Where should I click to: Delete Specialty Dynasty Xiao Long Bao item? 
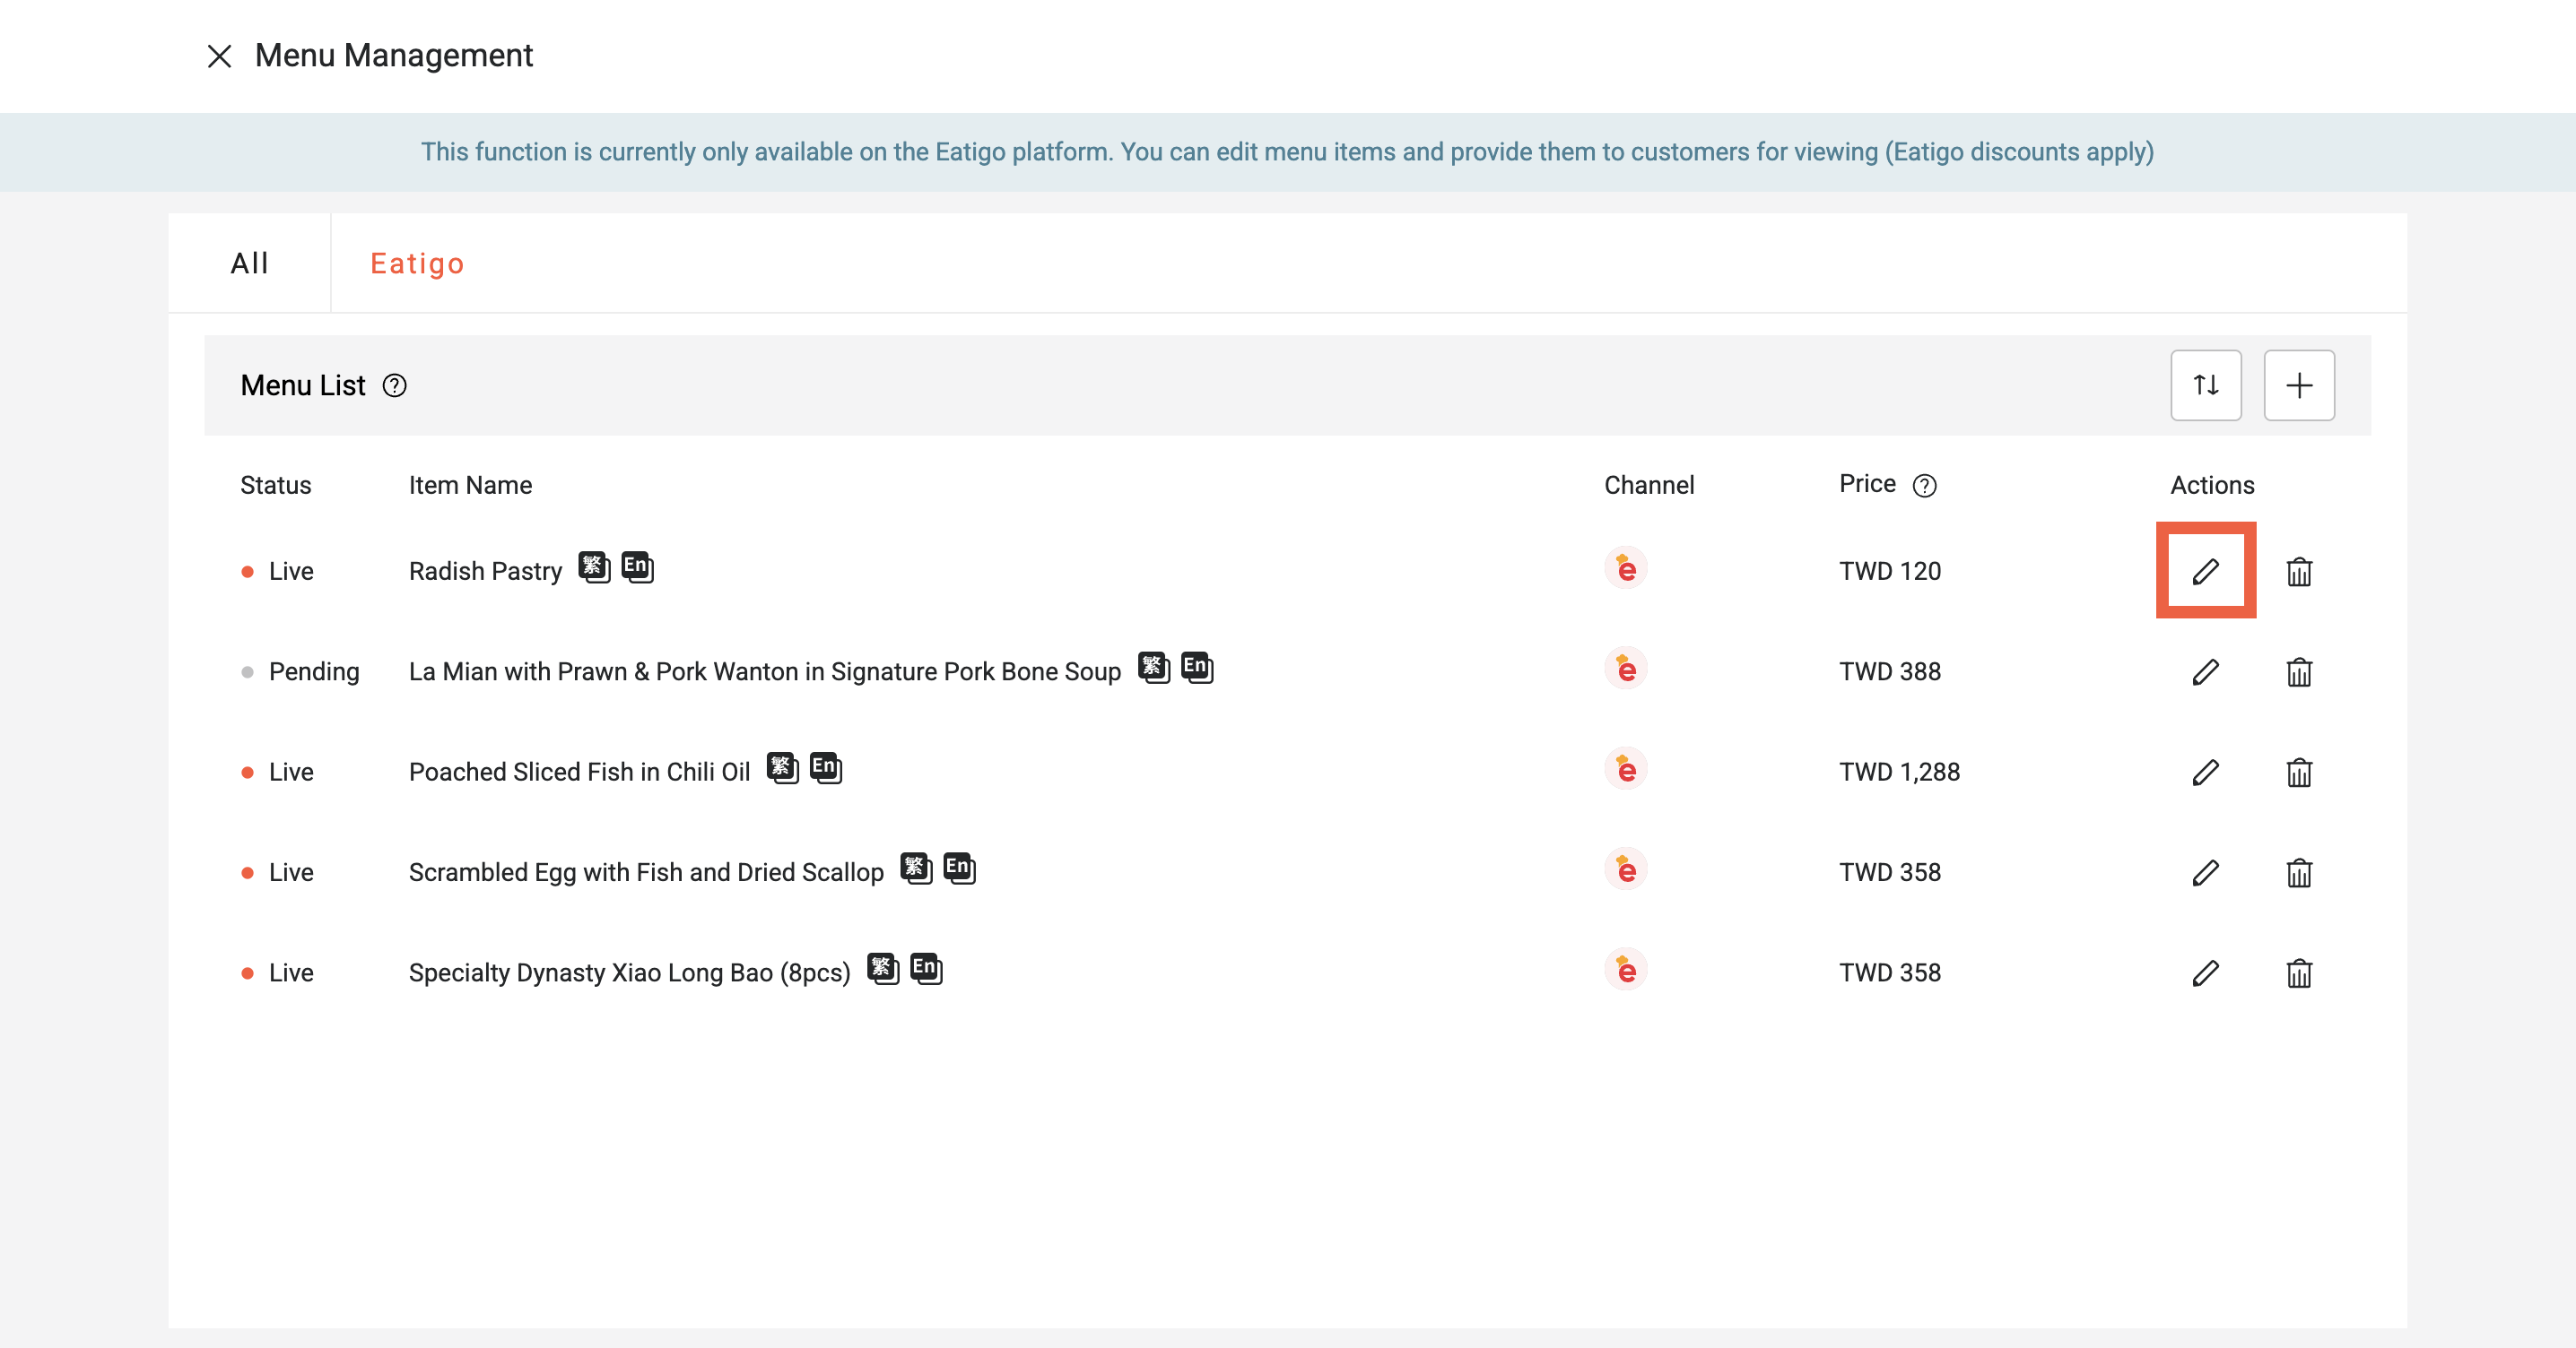click(2299, 973)
